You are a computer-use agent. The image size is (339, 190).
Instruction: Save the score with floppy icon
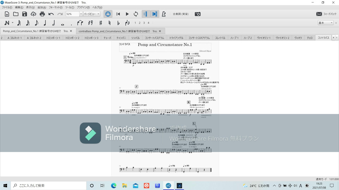[24, 14]
